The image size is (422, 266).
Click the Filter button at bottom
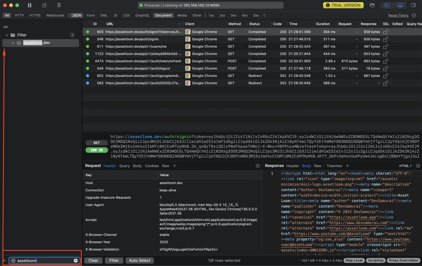click(x=114, y=261)
